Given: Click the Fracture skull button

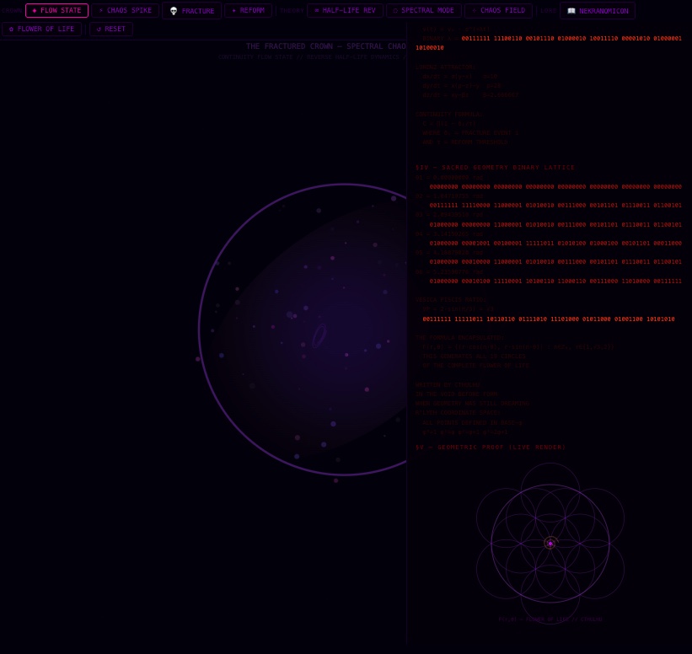Looking at the screenshot, I should [191, 11].
